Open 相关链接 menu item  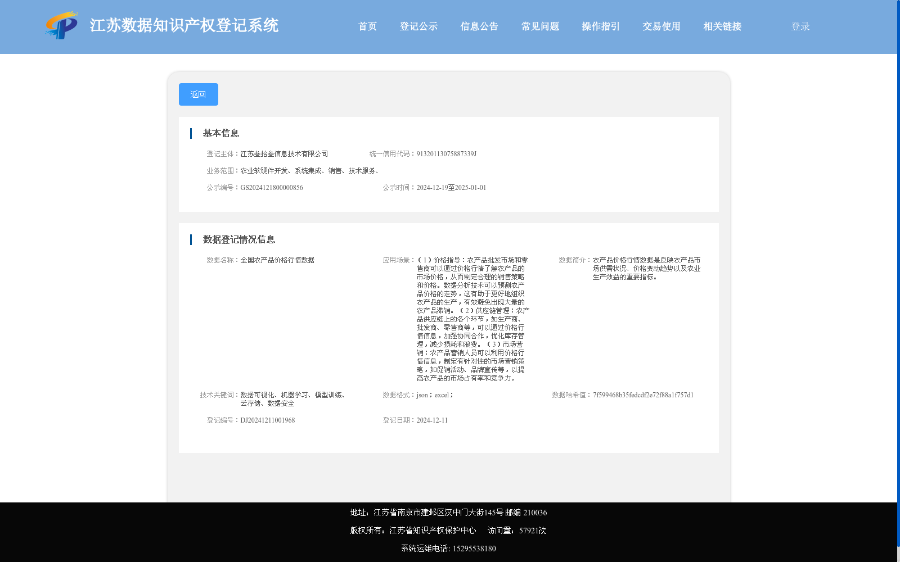[x=722, y=26]
